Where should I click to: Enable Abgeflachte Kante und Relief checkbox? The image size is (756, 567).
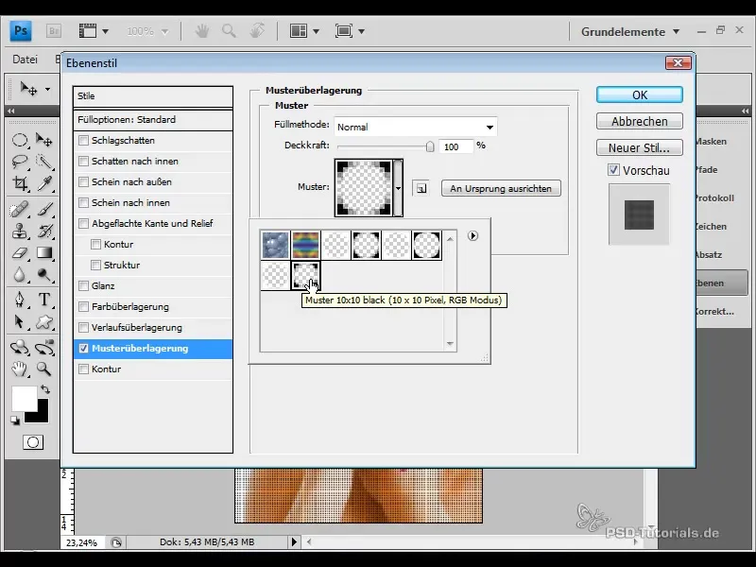(83, 223)
